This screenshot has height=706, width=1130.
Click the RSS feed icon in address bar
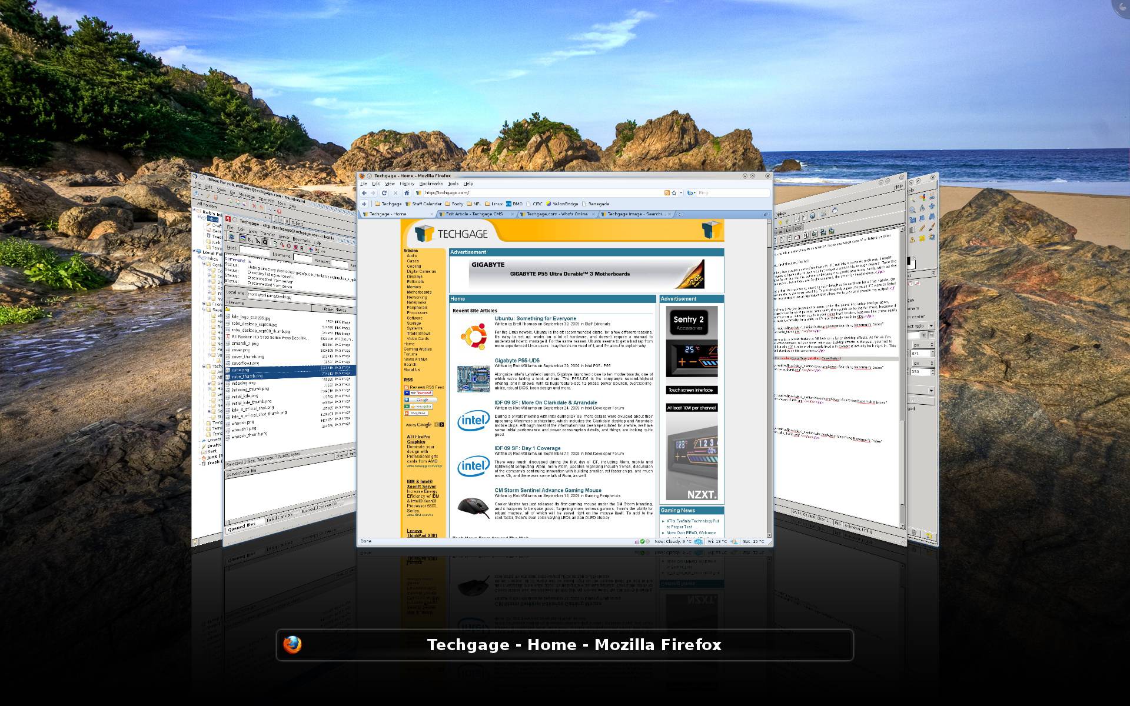[667, 193]
